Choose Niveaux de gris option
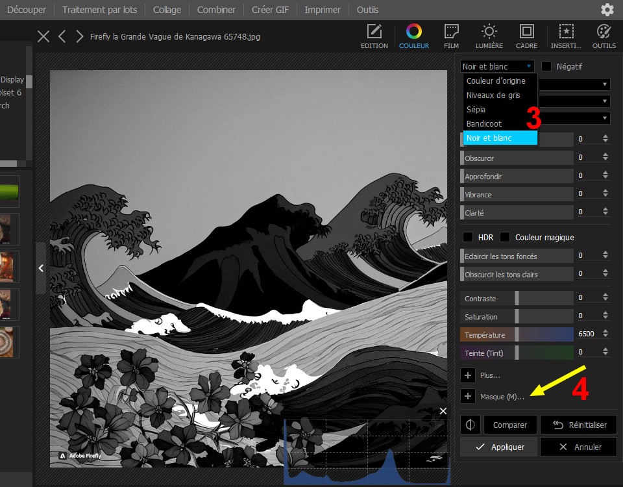623x487 pixels. click(x=500, y=95)
